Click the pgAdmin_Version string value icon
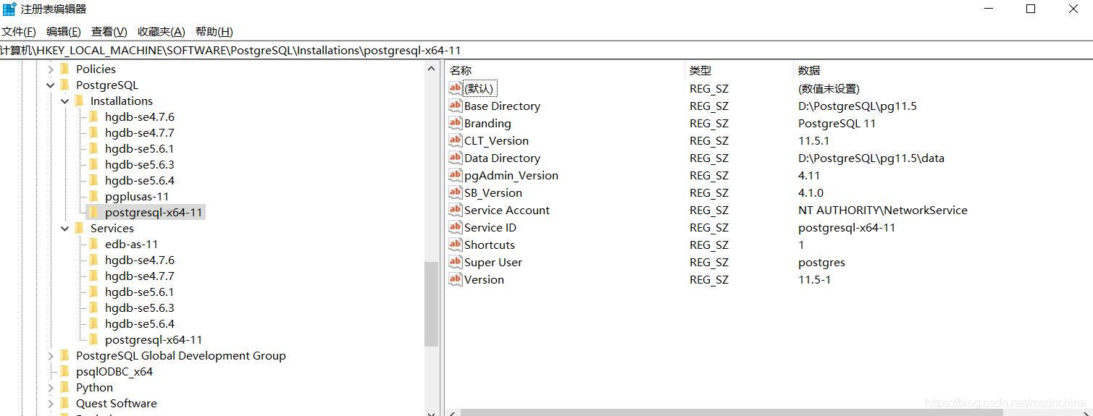 pyautogui.click(x=455, y=175)
